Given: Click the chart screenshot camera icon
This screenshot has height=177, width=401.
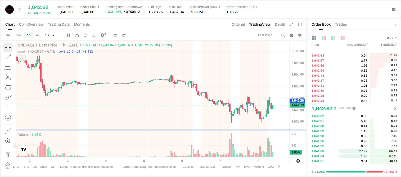Looking at the screenshot, I should click(291, 35).
